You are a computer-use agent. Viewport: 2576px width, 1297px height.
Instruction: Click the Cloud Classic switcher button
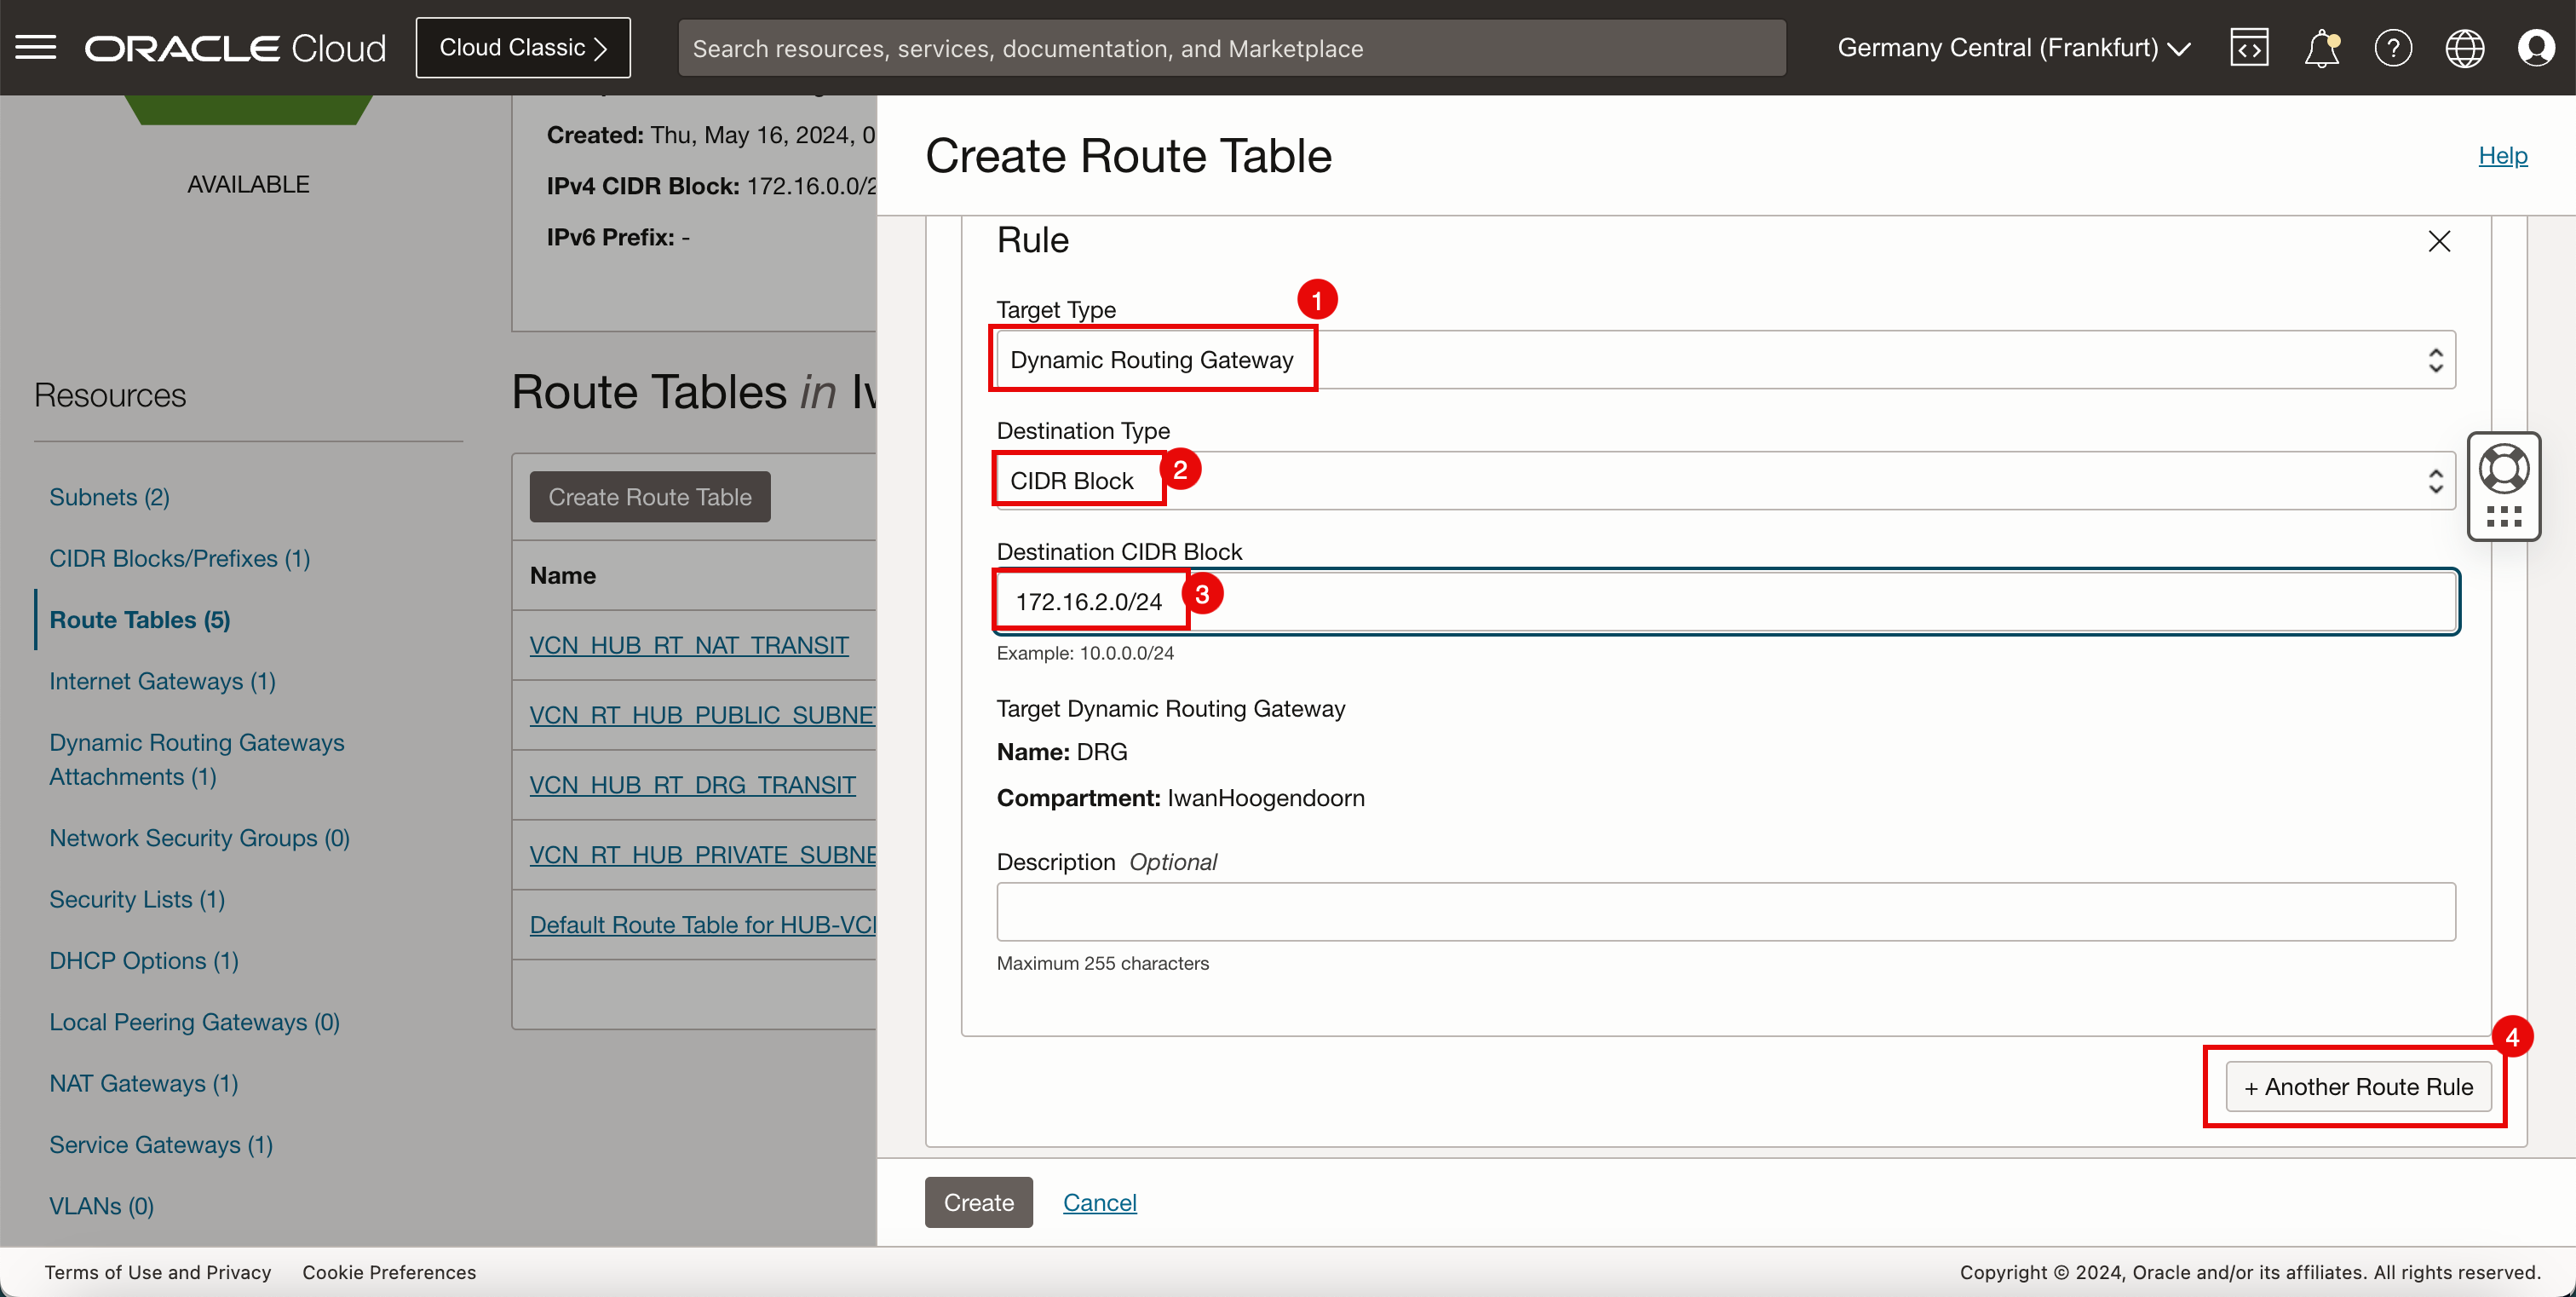pos(522,48)
